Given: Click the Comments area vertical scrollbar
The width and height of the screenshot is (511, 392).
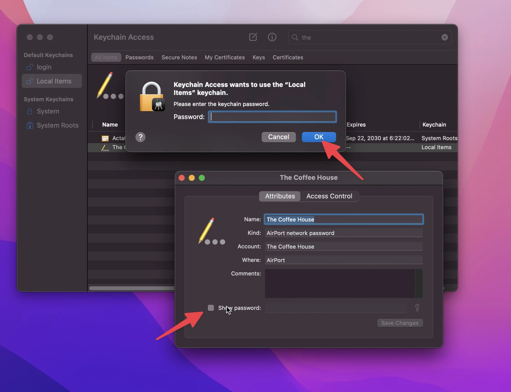Looking at the screenshot, I should click(419, 283).
